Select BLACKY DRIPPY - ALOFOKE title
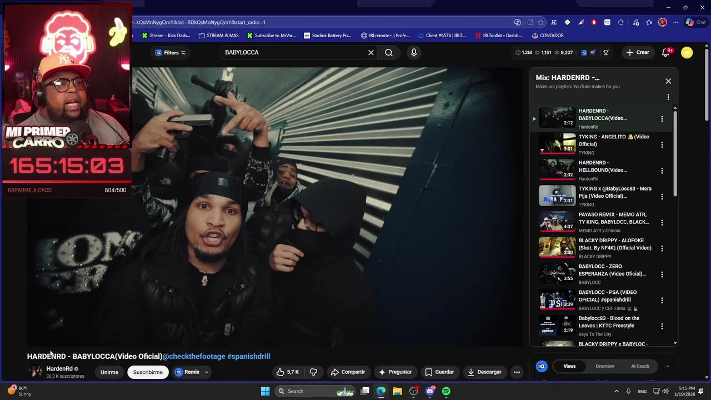 click(x=614, y=244)
